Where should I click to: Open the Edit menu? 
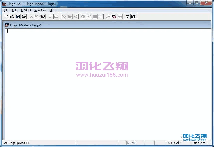click(15, 10)
